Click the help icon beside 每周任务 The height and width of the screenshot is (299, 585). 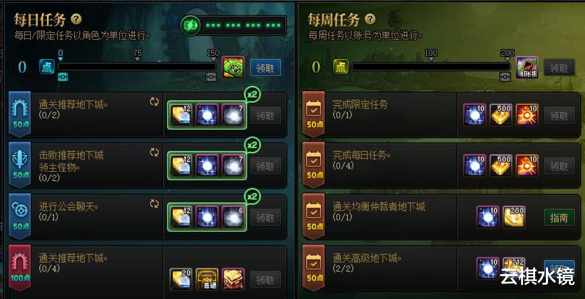370,19
